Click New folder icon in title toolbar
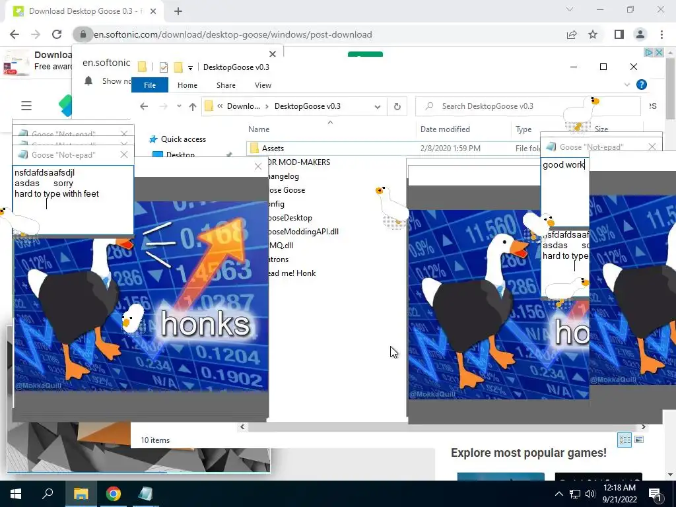676x507 pixels. click(178, 67)
